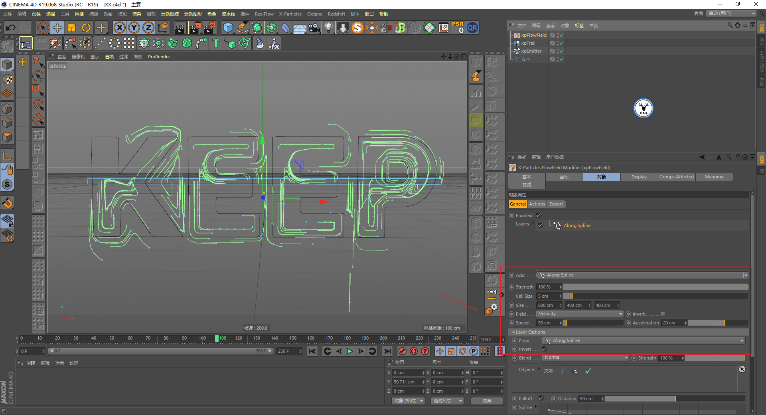
Task: Click the MoGraph Text T icon
Action: tap(216, 43)
